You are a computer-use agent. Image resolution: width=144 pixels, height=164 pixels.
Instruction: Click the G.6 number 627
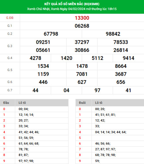pyautogui.click(x=82, y=82)
